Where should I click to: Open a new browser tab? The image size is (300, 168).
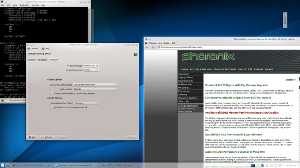(177, 43)
